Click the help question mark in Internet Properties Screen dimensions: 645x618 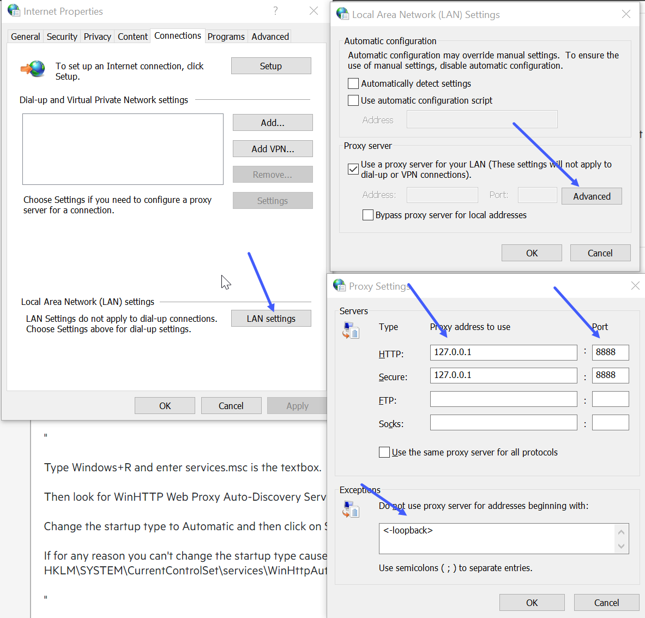(x=275, y=11)
